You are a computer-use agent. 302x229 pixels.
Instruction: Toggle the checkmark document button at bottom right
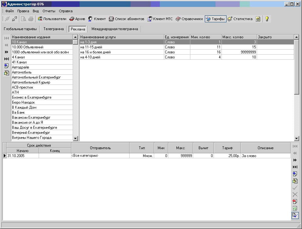(295, 215)
